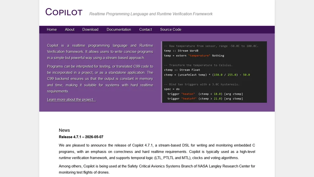
Task: Click the trigger "heaton" code line
Action: (205, 94)
